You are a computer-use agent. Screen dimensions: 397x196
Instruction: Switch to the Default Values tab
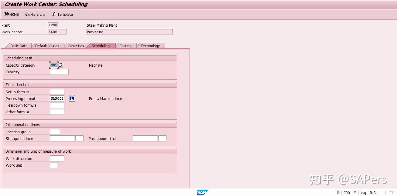click(x=47, y=46)
